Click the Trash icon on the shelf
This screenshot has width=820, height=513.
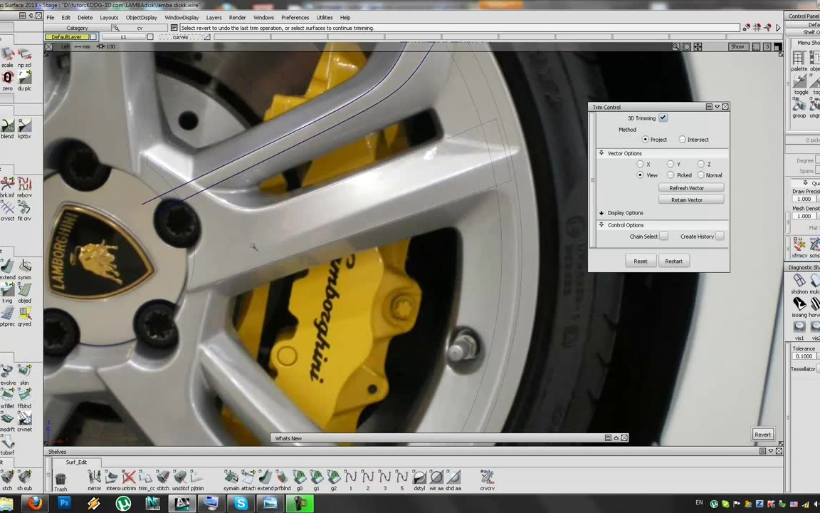point(61,477)
